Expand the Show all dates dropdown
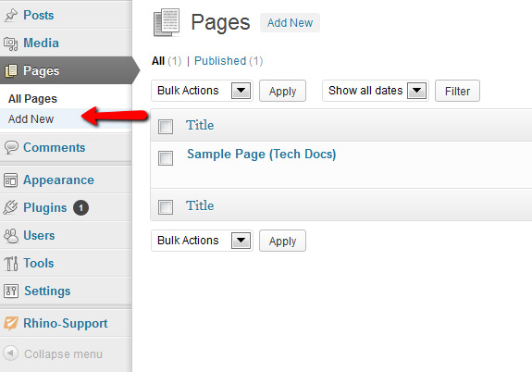Viewport: 532px width, 372px height. tap(376, 91)
